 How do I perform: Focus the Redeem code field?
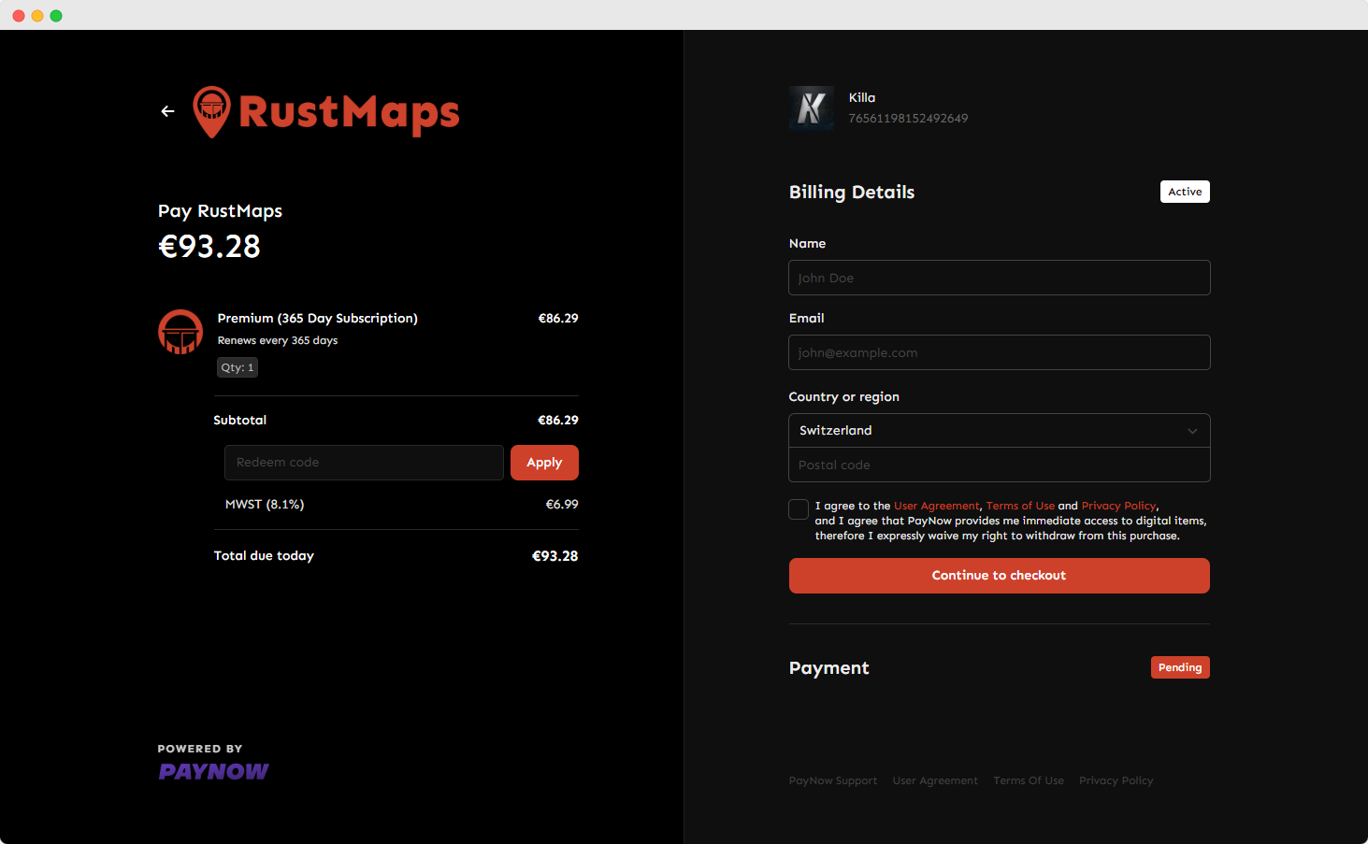pos(364,463)
